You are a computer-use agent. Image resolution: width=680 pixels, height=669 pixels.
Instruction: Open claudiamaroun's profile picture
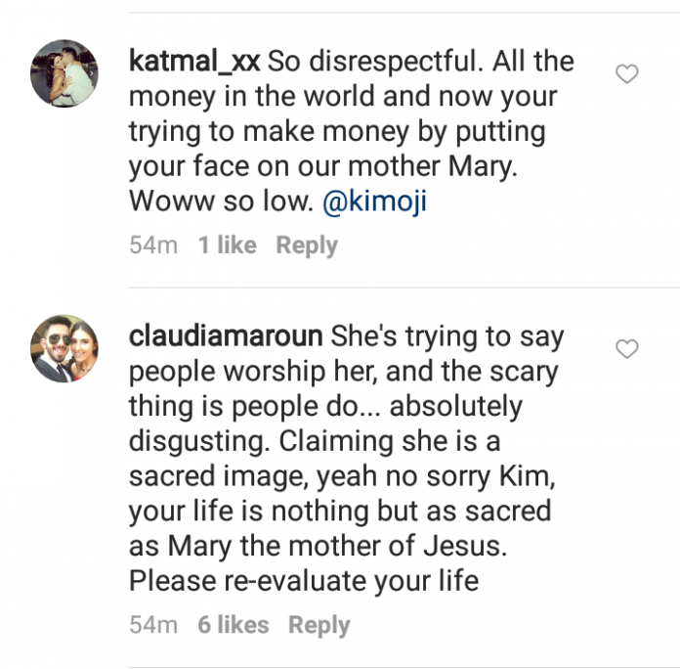pos(64,348)
